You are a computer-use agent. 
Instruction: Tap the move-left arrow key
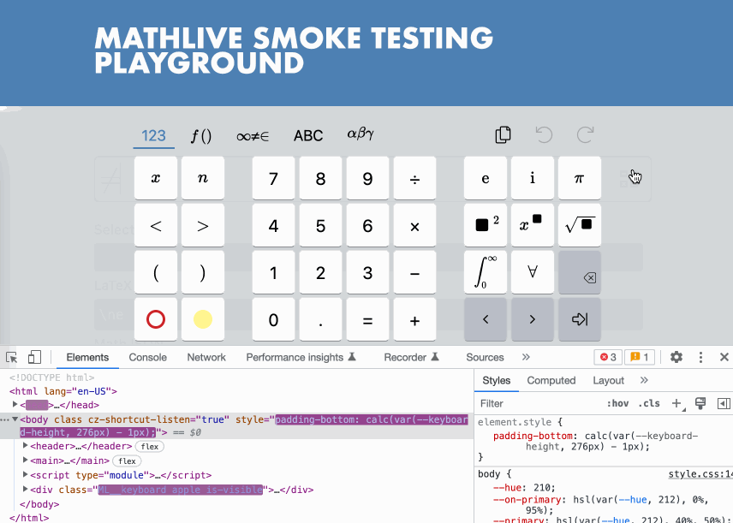click(486, 319)
